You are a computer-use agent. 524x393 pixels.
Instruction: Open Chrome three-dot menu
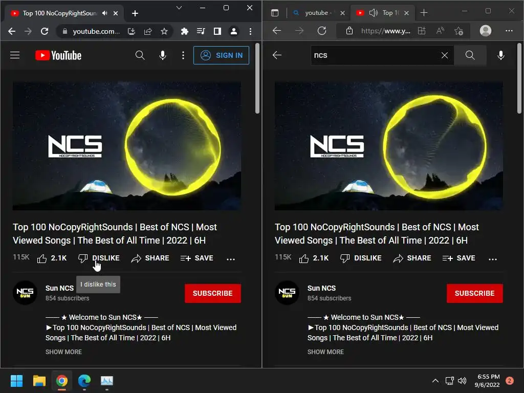250,31
